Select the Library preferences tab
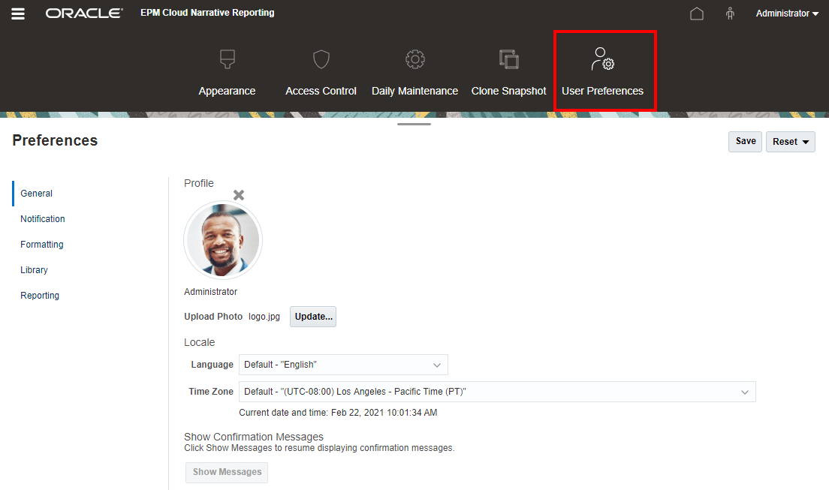The height and width of the screenshot is (490, 829). pyautogui.click(x=35, y=269)
